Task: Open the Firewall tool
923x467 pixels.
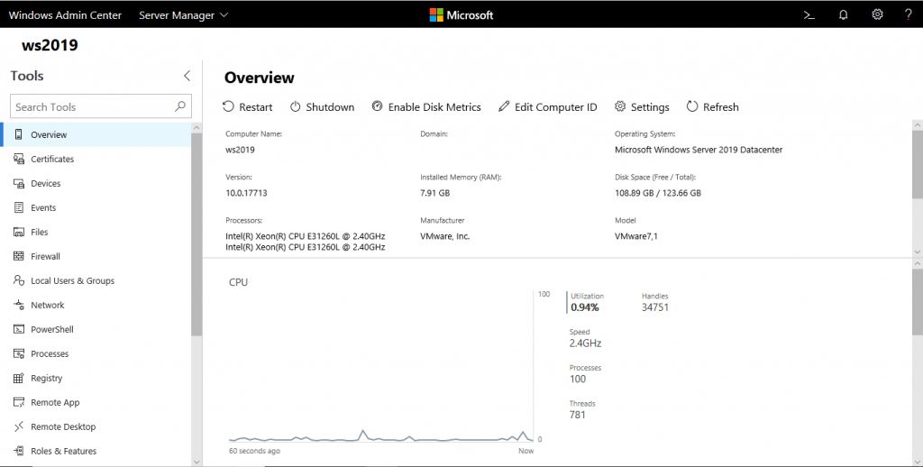Action: (96, 256)
